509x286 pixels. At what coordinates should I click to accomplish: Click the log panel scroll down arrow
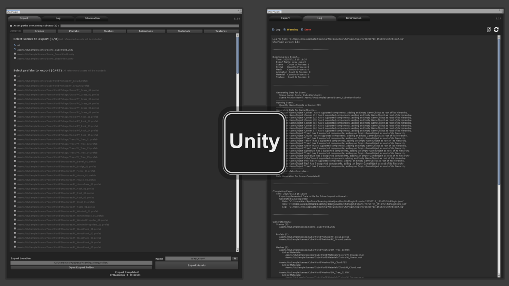tap(499, 276)
